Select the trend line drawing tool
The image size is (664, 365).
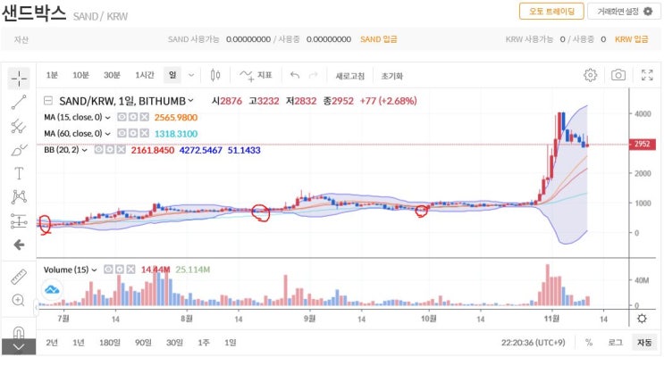19,102
